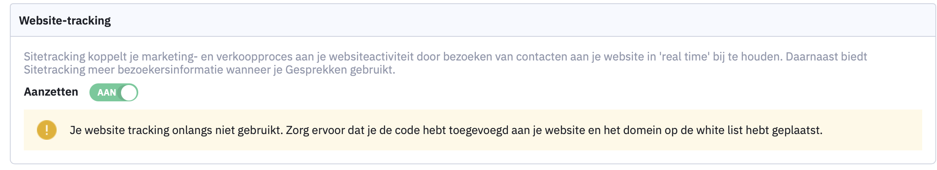Viewport: 937px width, 170px height.
Task: Click the empty right end of the yellow warning banner
Action: (x=874, y=130)
